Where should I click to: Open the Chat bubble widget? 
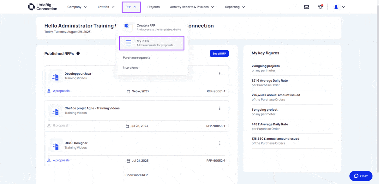pos(361,176)
